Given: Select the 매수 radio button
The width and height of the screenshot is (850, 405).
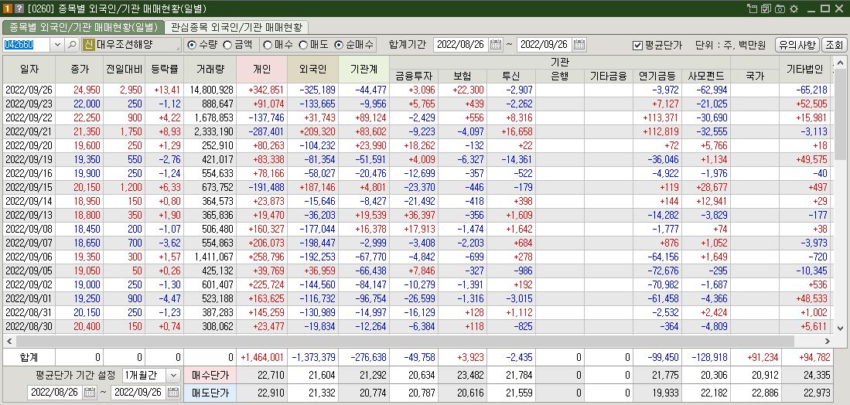Looking at the screenshot, I should pyautogui.click(x=268, y=45).
